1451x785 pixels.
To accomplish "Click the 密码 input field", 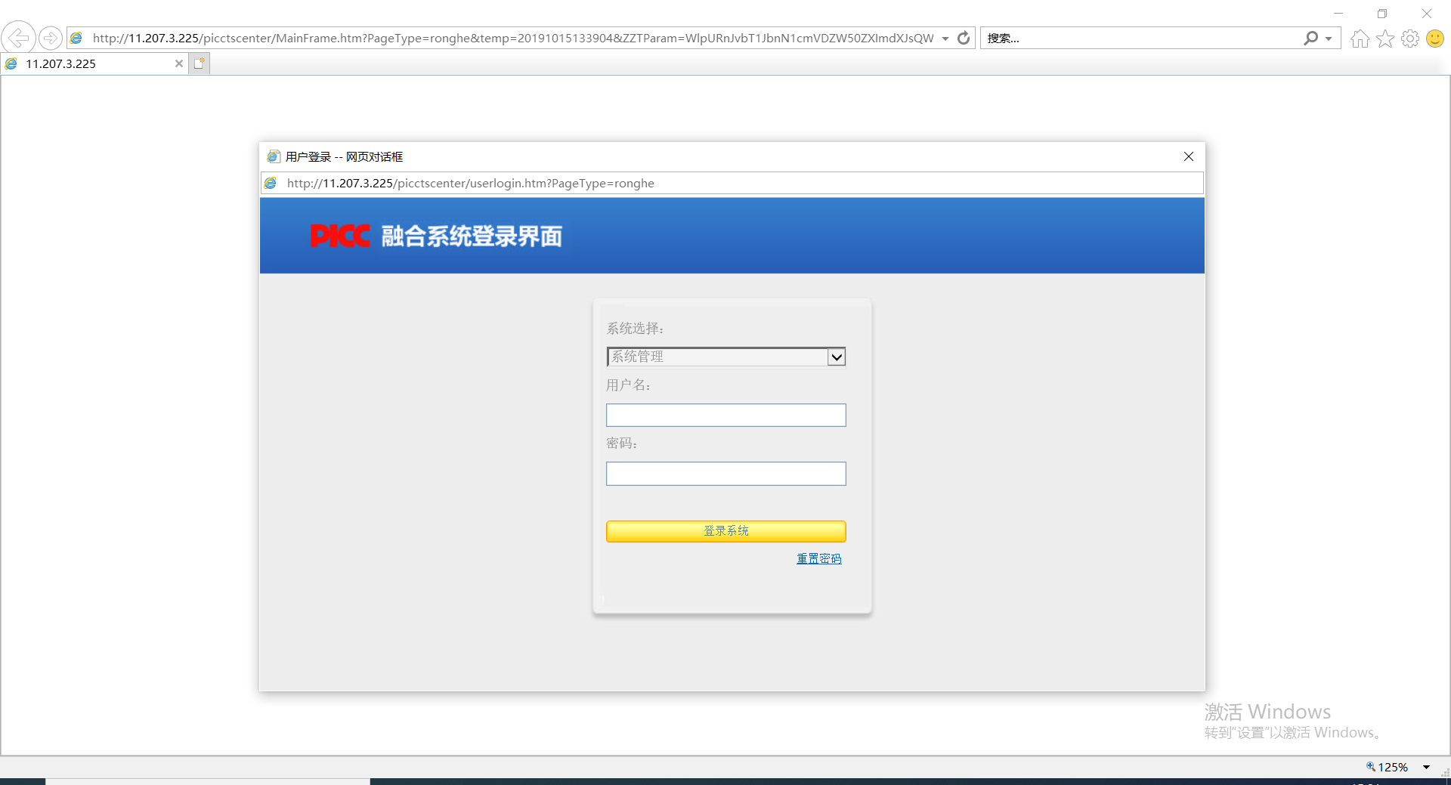I will click(x=726, y=474).
